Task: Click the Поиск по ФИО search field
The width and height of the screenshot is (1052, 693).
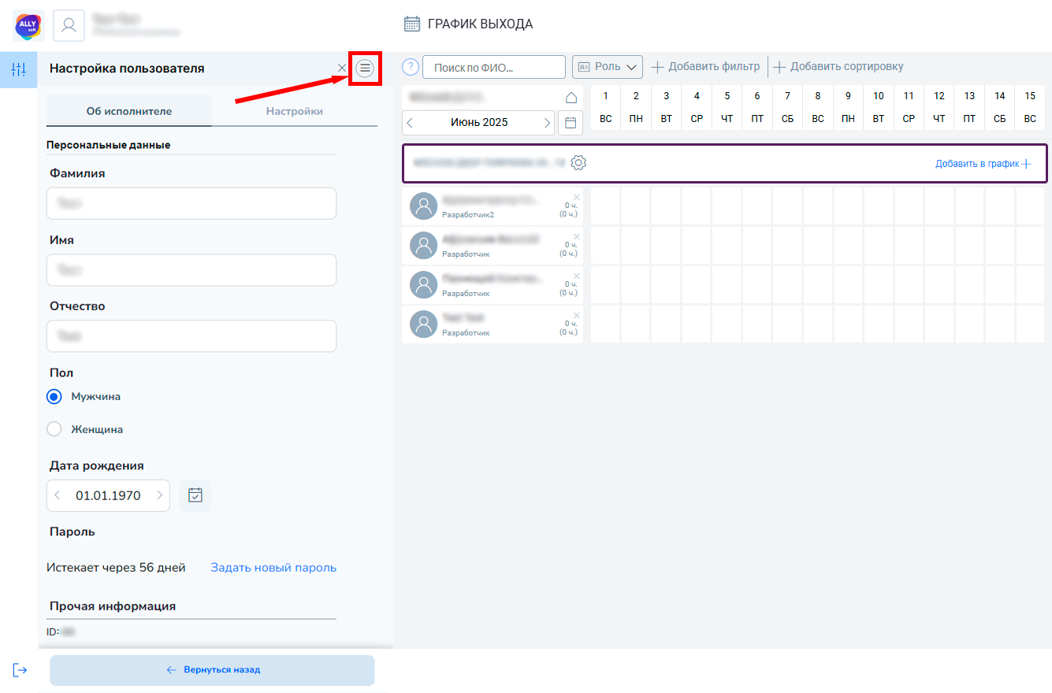Action: 493,68
